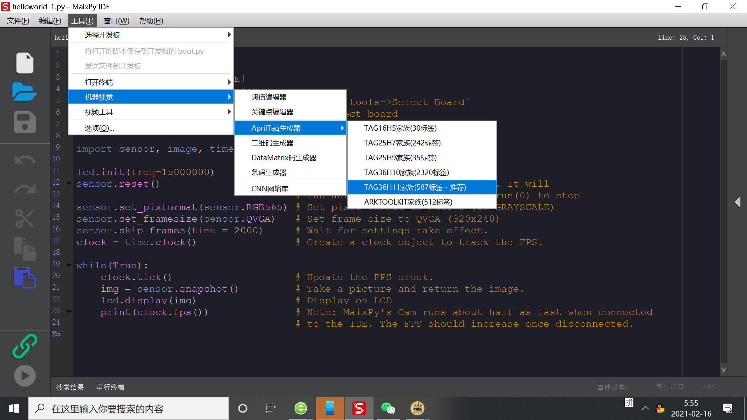Choose TAG25H9家族(35标签)

[x=422, y=157]
